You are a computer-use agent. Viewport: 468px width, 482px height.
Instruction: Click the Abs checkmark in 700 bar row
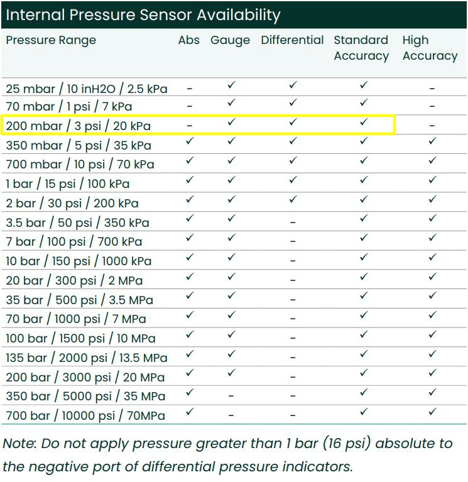tap(189, 412)
